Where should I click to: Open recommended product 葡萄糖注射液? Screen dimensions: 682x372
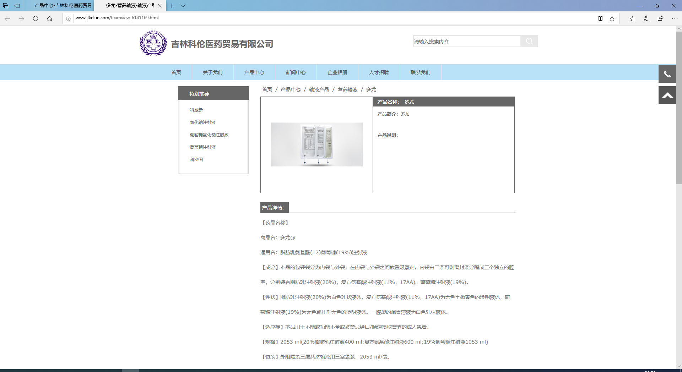pos(203,147)
